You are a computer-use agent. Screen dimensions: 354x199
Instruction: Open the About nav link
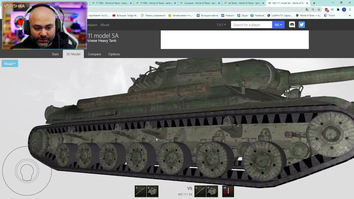click(x=105, y=25)
